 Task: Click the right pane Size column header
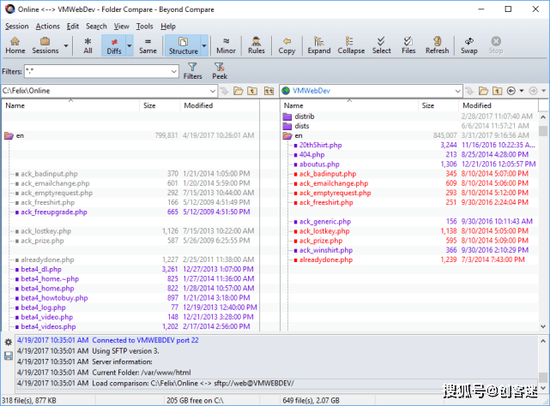pos(427,106)
